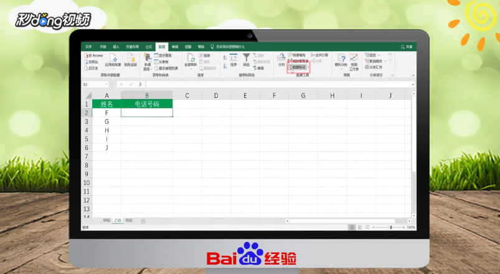Import data using 自网站
500x274 pixels.
click(x=91, y=62)
